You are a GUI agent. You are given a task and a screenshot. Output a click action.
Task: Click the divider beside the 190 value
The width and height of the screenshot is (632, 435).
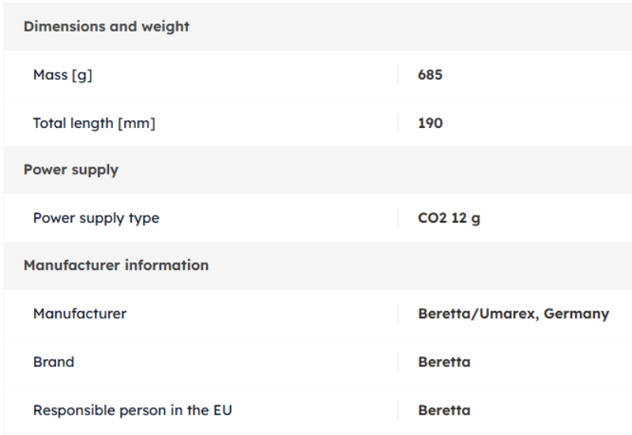398,123
